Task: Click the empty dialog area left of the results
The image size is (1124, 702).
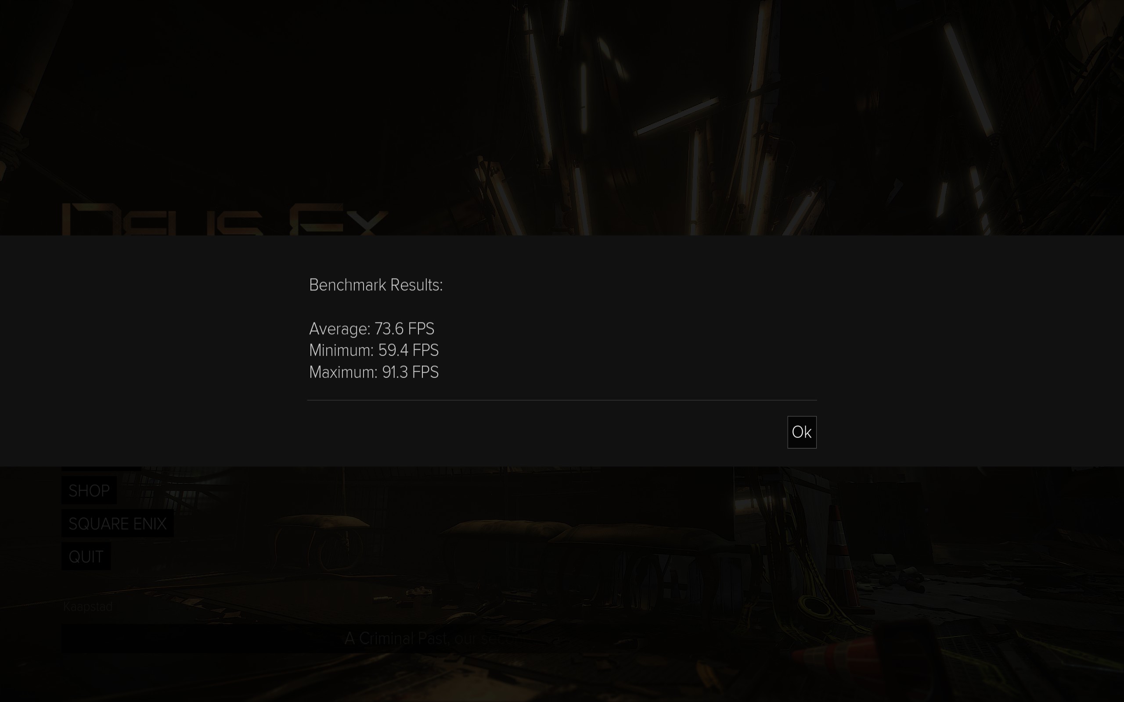Action: coord(153,351)
